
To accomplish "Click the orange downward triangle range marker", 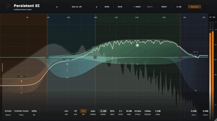I will [x=21, y=93].
